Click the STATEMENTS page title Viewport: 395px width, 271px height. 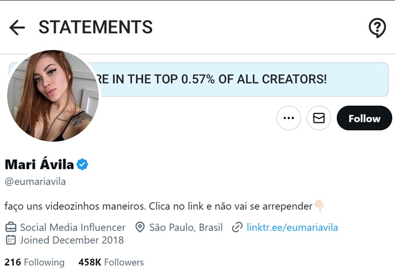(95, 27)
